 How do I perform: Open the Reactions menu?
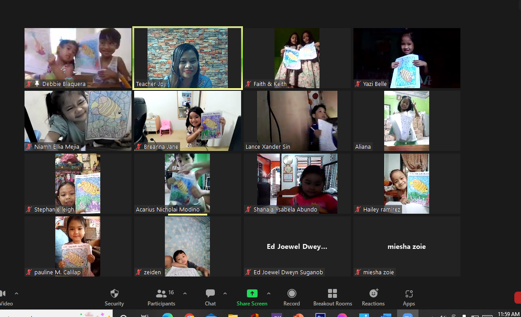(x=373, y=298)
